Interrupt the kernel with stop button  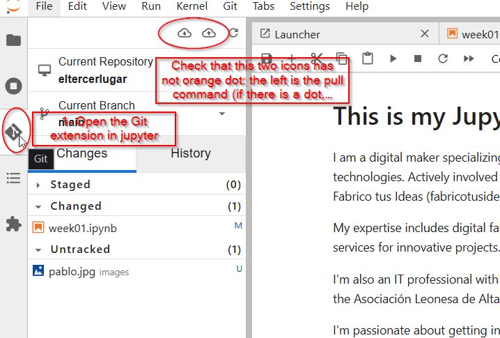[x=418, y=59]
